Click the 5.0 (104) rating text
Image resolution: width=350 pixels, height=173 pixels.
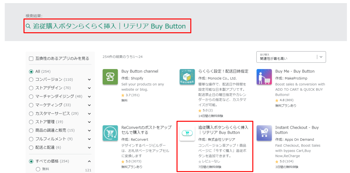286,161
